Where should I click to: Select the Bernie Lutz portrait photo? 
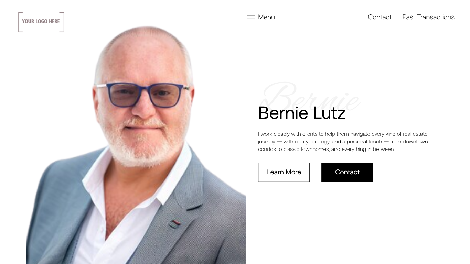pyautogui.click(x=136, y=145)
